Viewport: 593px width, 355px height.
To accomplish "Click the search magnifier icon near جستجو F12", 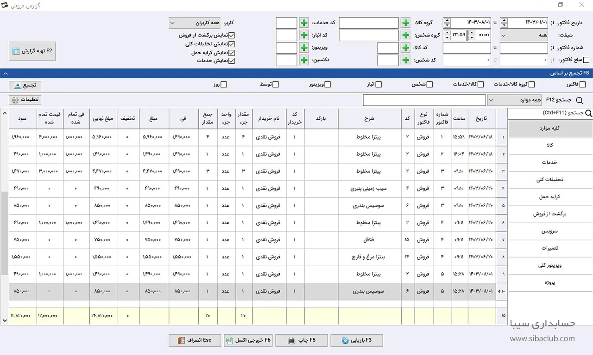I will point(579,100).
